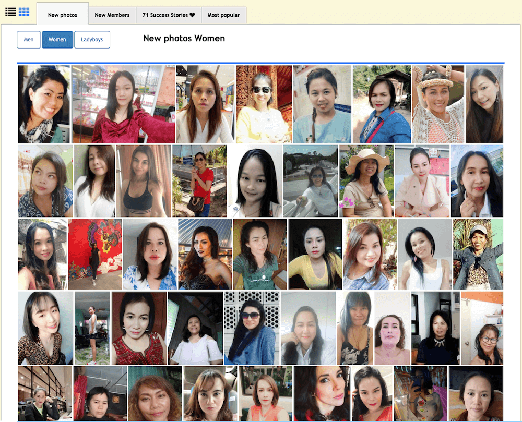Open photo with sunglasses and yellow shirt
522x422 pixels.
pos(264,104)
